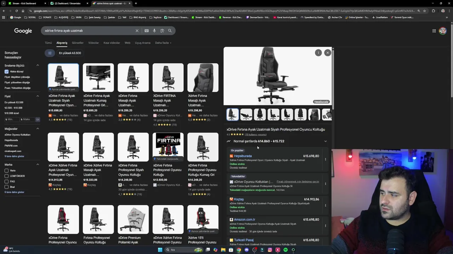Collapse Mağazalar filter section
This screenshot has height=254, width=453.
(x=38, y=129)
